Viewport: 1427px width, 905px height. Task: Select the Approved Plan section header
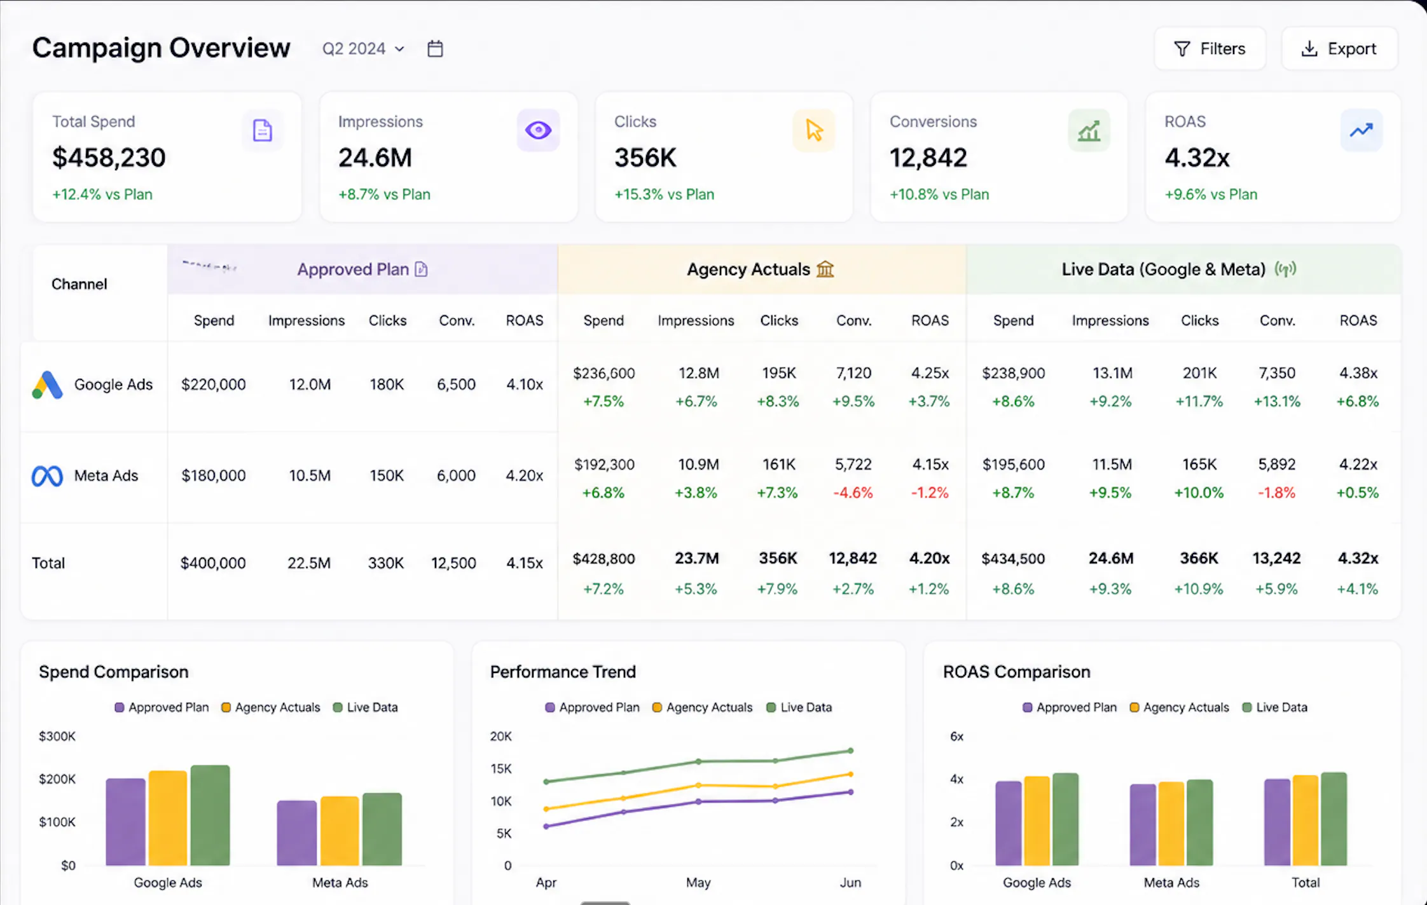362,269
